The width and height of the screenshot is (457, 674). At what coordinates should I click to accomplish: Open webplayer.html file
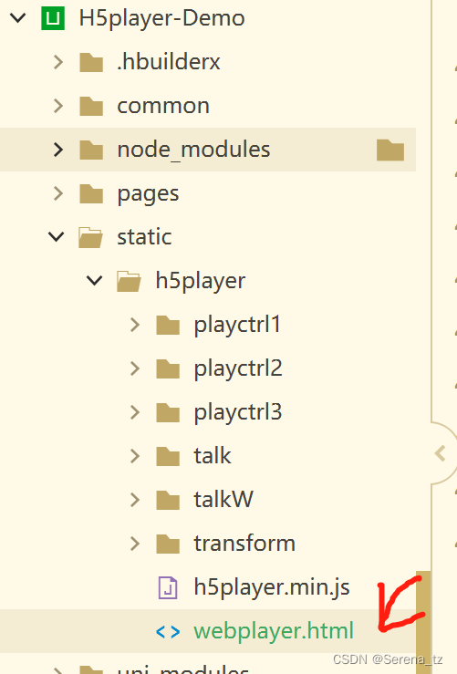click(x=274, y=631)
